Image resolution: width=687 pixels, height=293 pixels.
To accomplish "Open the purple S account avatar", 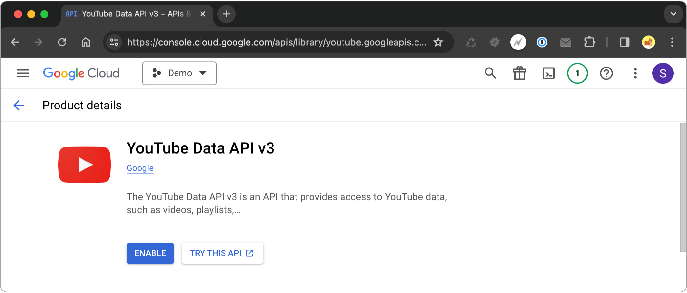I will pos(663,73).
